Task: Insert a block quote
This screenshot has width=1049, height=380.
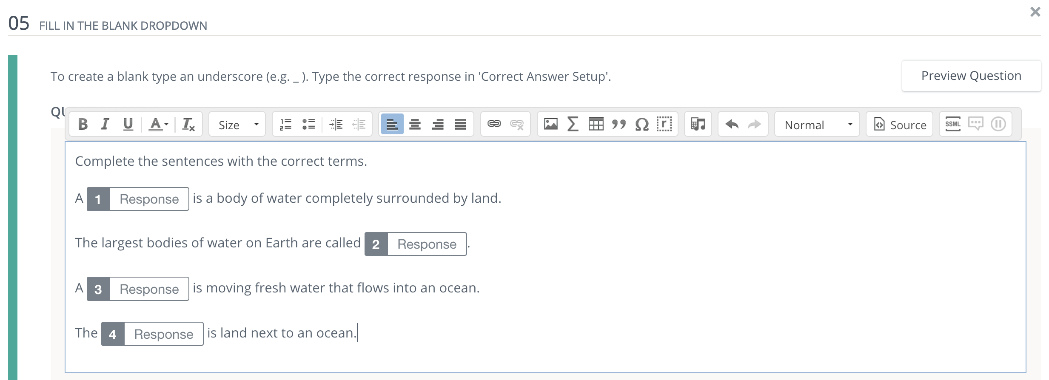Action: point(619,124)
